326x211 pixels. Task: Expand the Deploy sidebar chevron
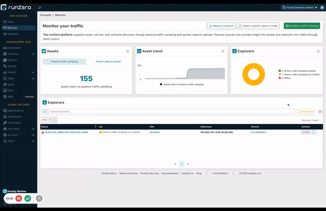(33, 72)
